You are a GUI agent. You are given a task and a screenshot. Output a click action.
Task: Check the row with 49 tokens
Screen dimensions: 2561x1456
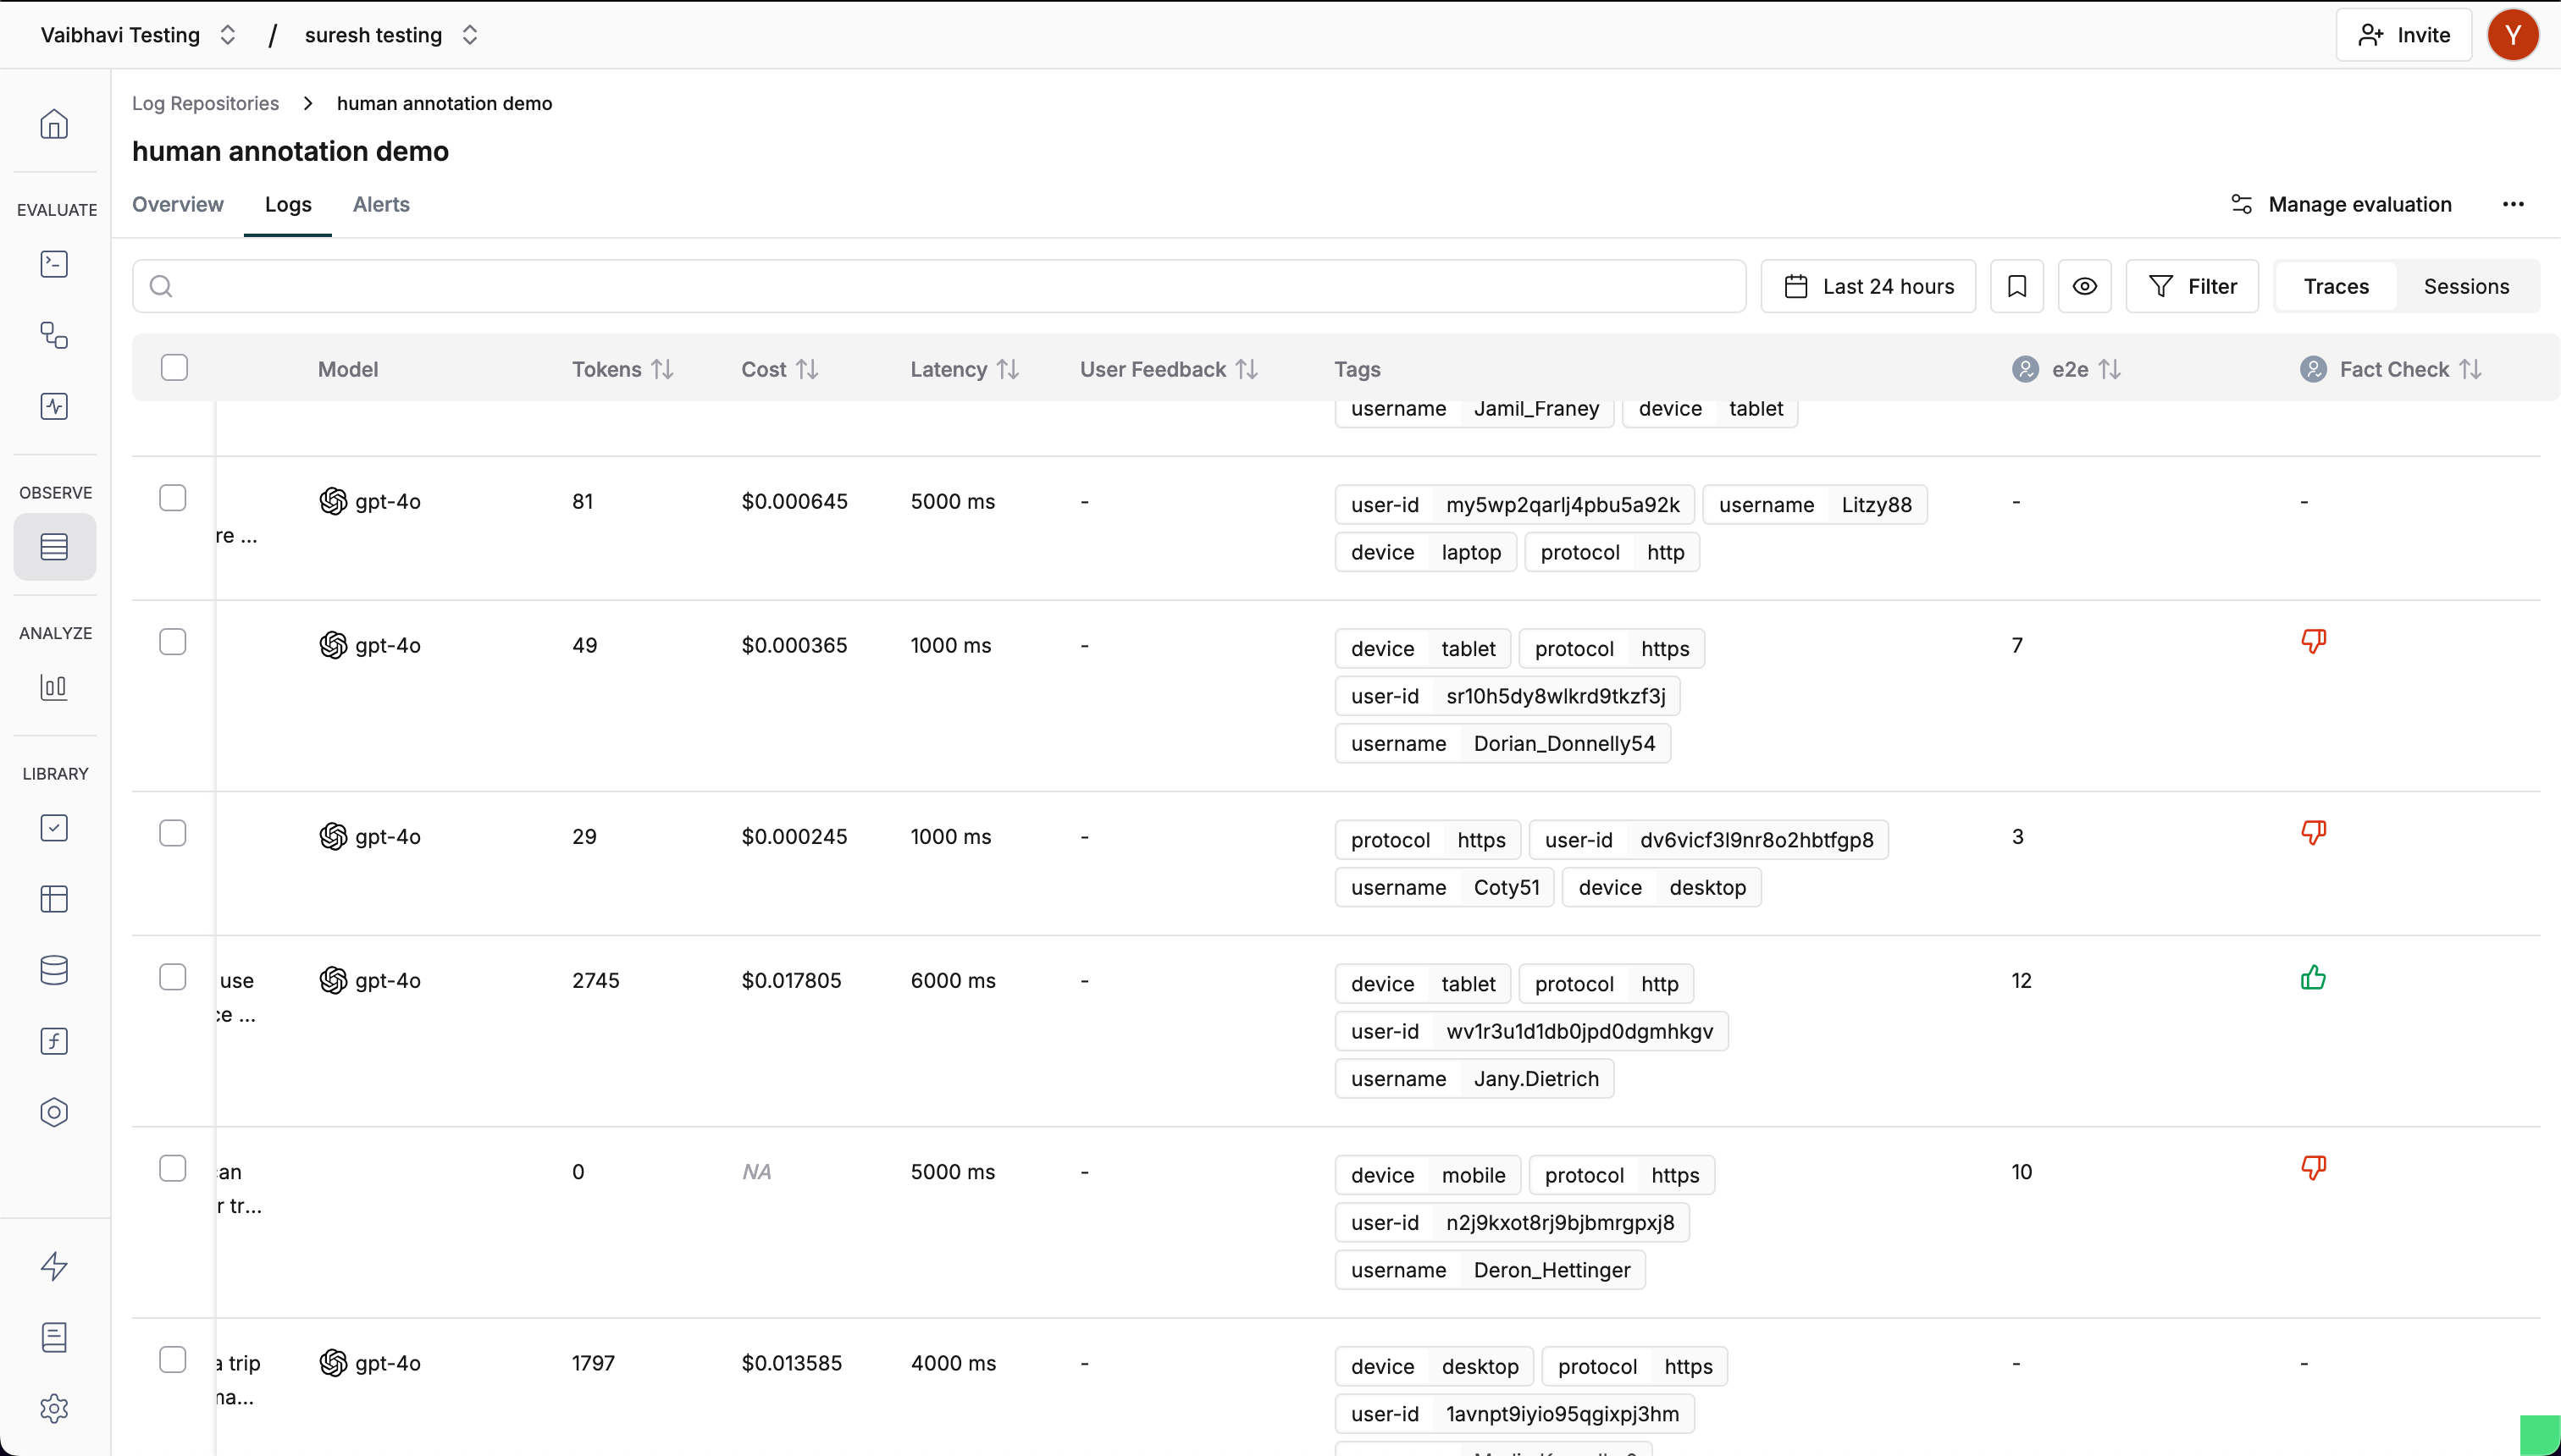click(172, 642)
